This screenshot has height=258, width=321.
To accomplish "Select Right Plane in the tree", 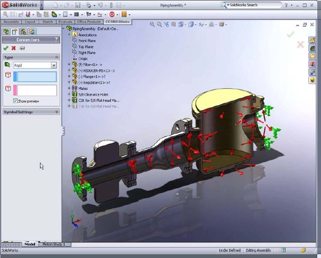I will (87, 52).
